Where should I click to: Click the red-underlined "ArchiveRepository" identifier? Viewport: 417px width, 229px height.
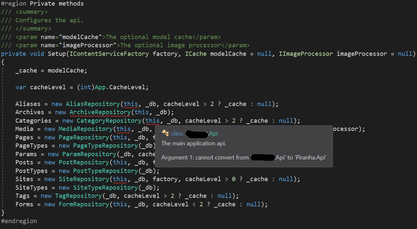click(x=100, y=112)
